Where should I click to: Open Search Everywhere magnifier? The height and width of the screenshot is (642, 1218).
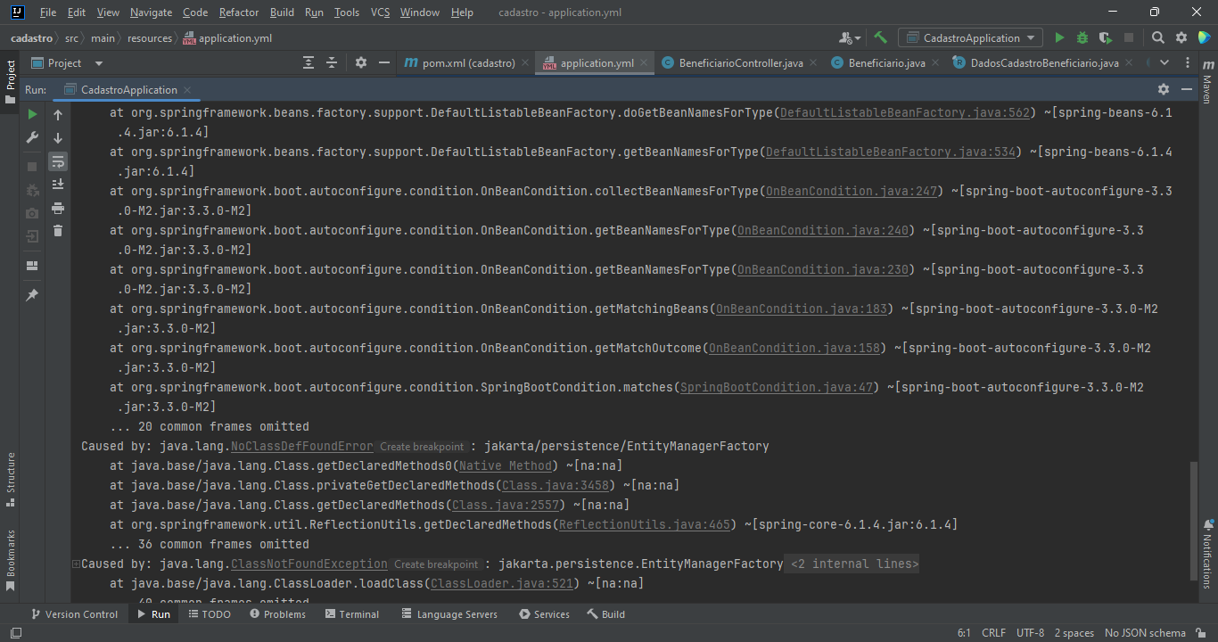coord(1158,37)
